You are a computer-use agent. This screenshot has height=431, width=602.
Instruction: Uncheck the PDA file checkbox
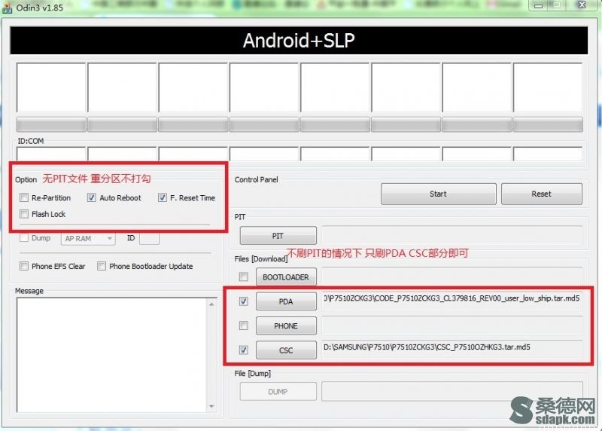click(243, 301)
